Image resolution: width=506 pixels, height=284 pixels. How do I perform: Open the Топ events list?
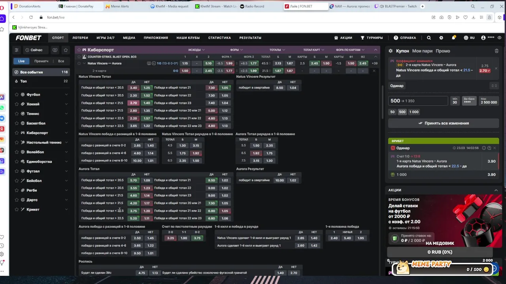coord(41,81)
